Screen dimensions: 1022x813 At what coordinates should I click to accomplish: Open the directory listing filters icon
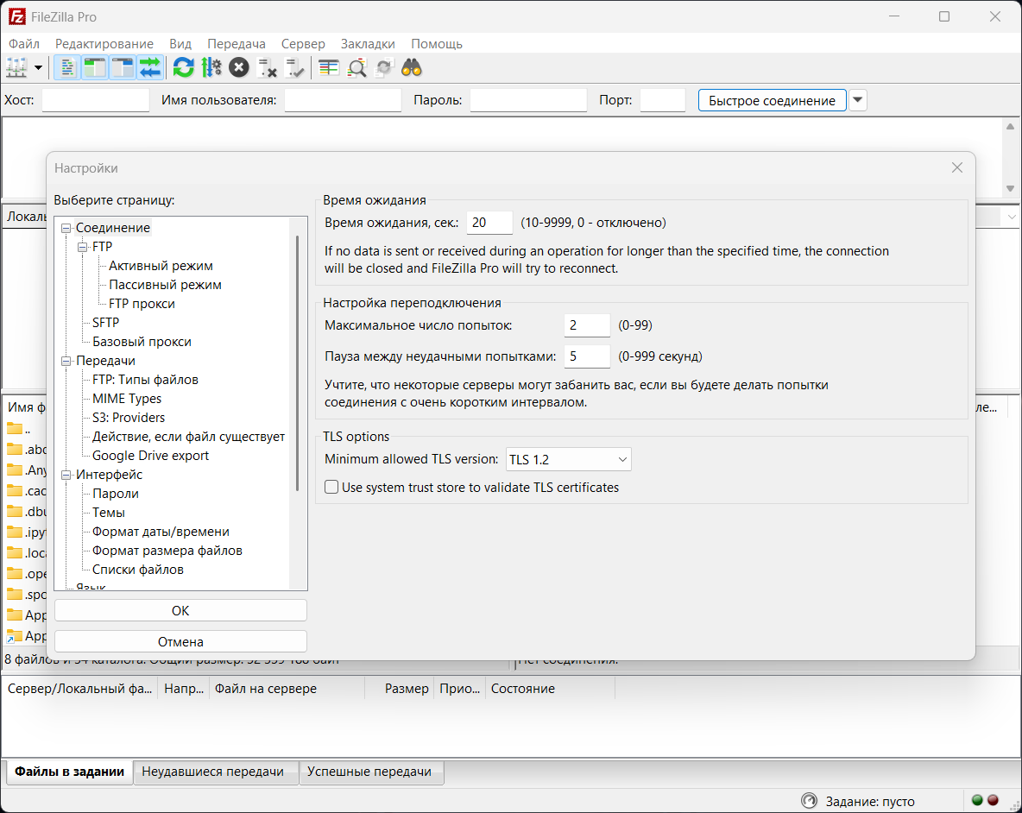(329, 67)
